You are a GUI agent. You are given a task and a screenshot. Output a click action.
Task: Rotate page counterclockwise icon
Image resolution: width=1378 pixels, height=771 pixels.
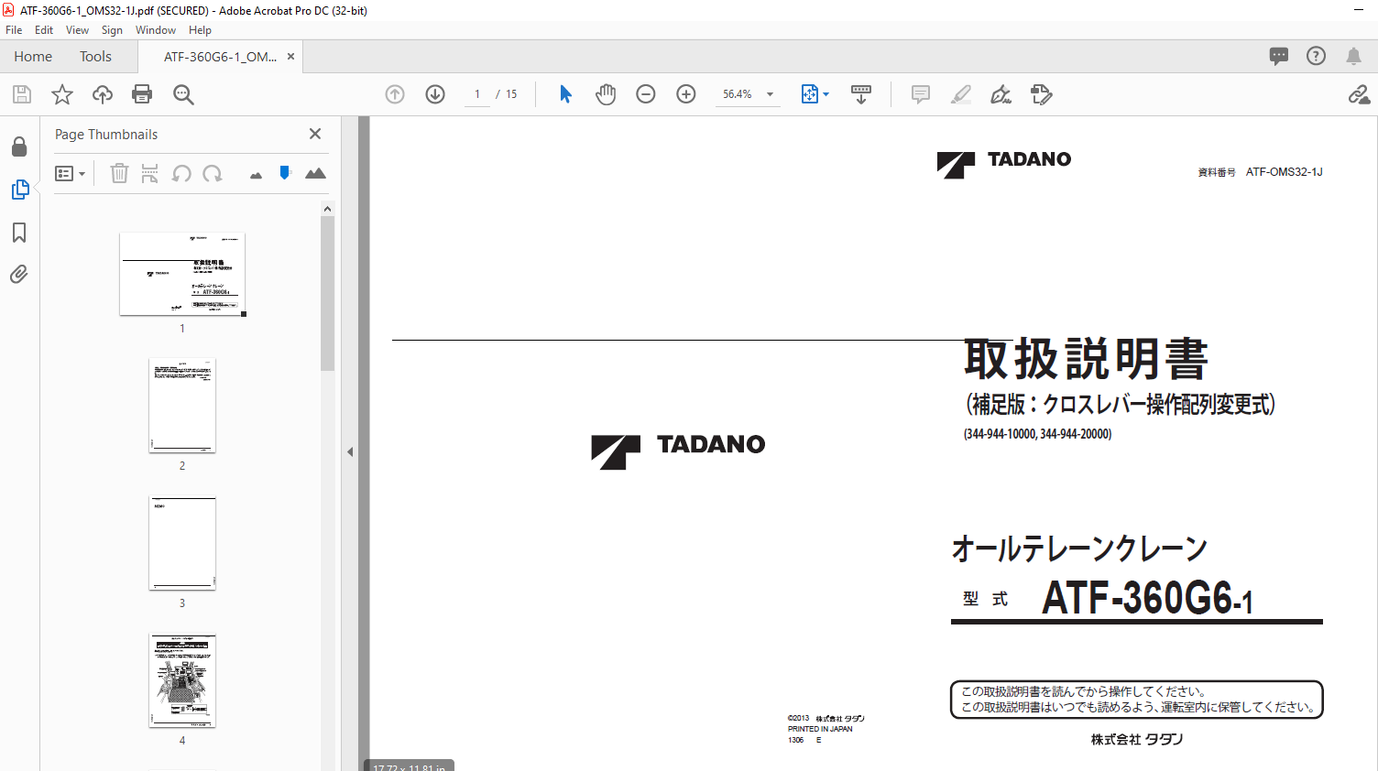[x=181, y=173]
